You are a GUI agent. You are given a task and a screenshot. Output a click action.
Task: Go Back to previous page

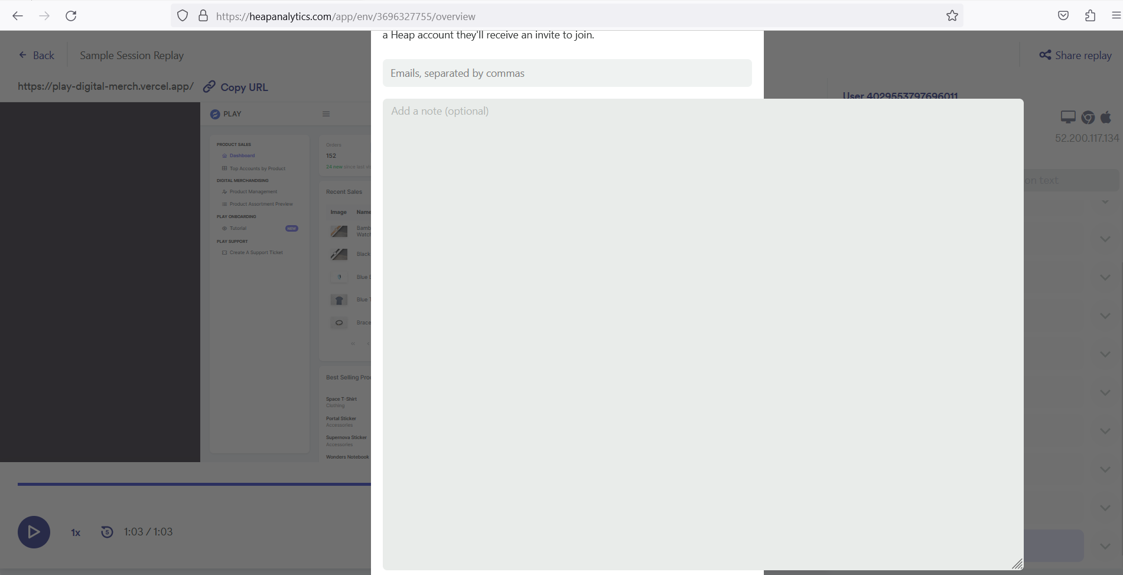(37, 55)
